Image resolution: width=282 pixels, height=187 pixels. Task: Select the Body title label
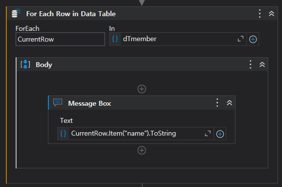point(44,65)
